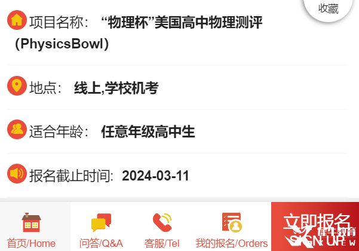Click the people icon beside 适合年龄
Image resolution: width=359 pixels, height=251 pixels.
[17, 129]
